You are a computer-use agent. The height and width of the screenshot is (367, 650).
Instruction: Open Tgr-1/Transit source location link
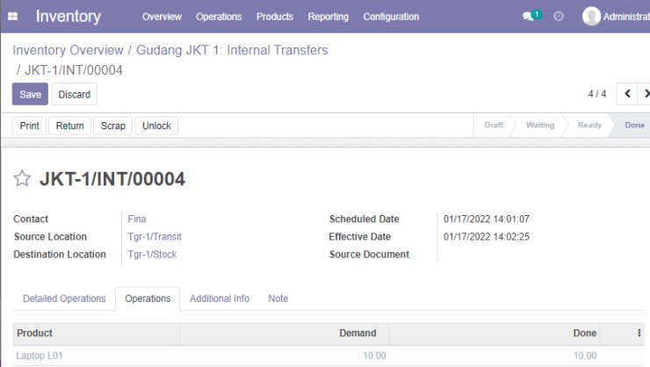(x=155, y=236)
